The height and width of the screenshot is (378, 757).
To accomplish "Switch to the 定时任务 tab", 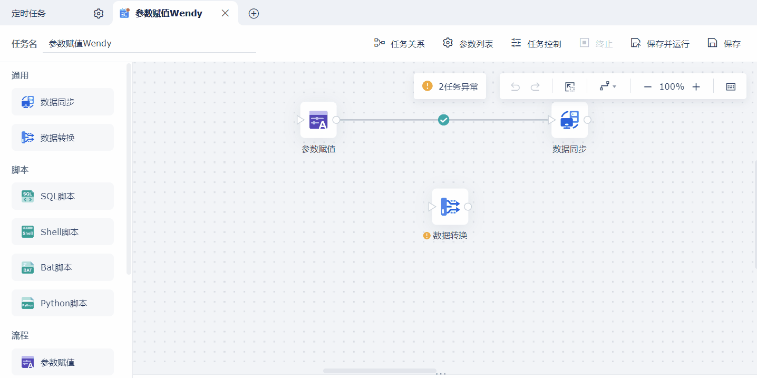I will tap(29, 14).
